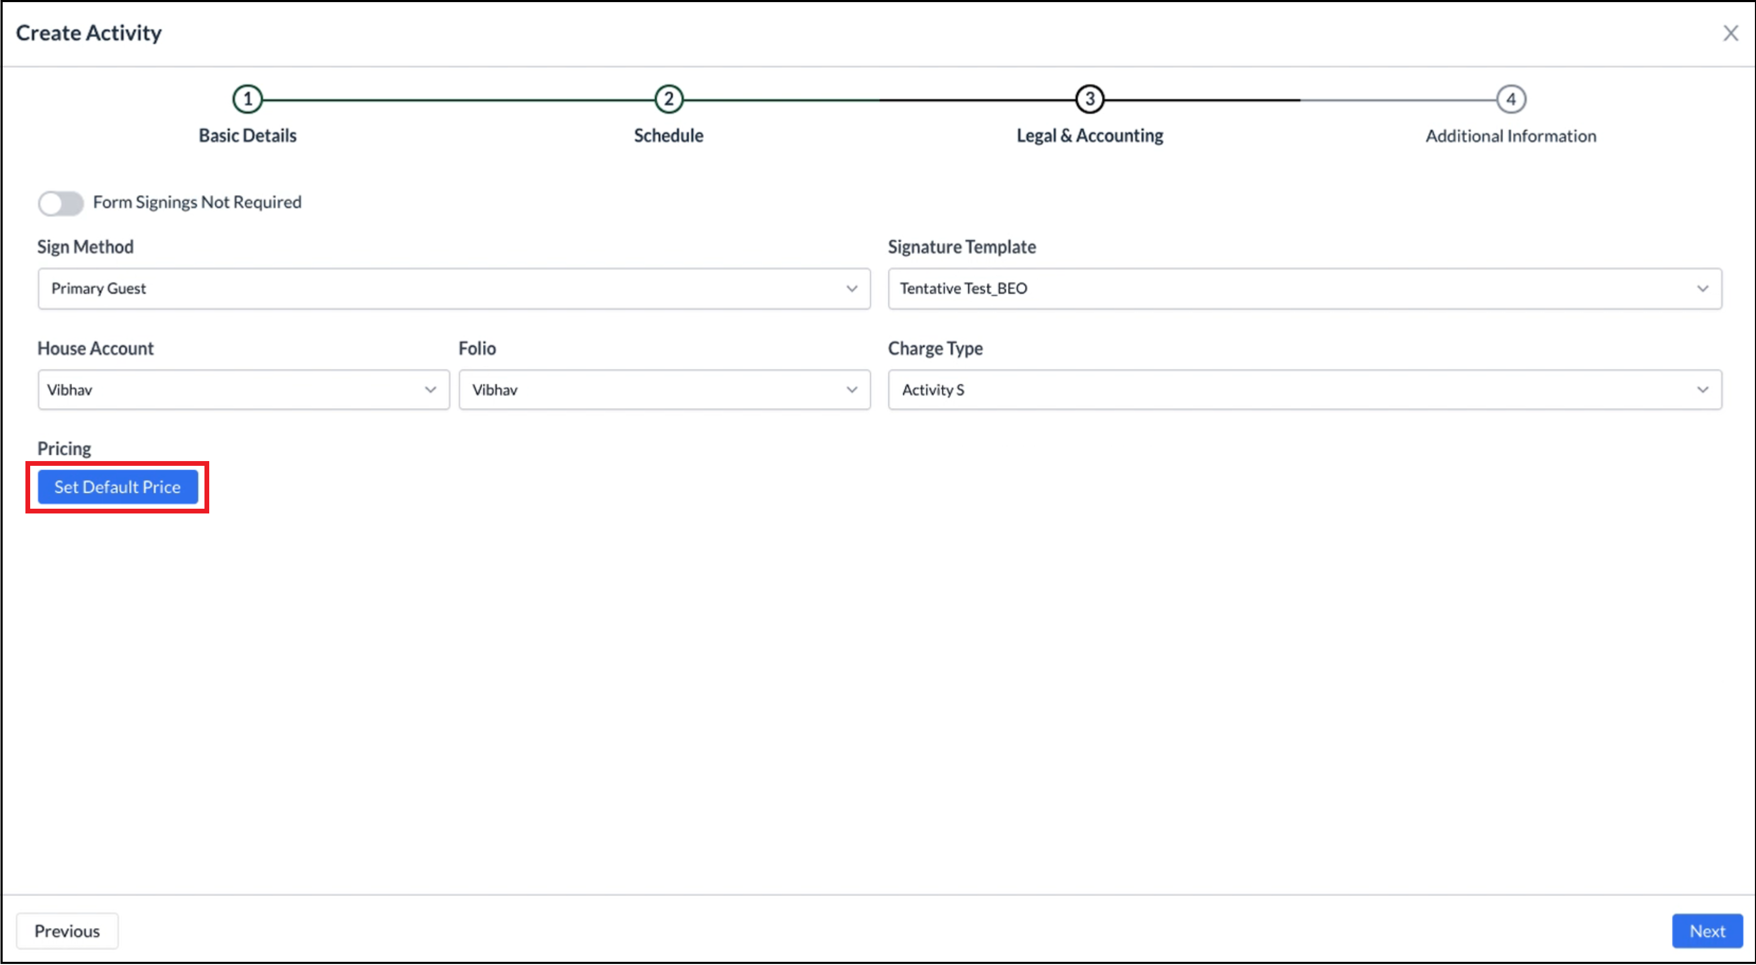Screen dimensions: 1756x965
Task: Click the Vibhav house account field
Action: (204, 389)
